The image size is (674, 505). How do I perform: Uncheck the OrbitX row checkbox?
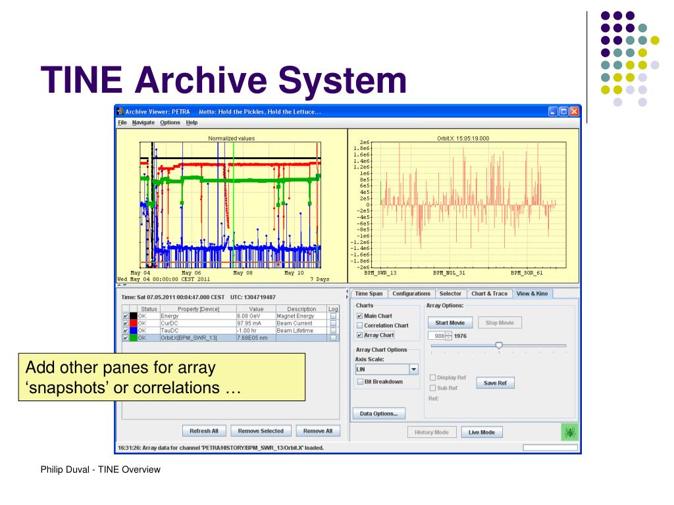click(x=126, y=338)
